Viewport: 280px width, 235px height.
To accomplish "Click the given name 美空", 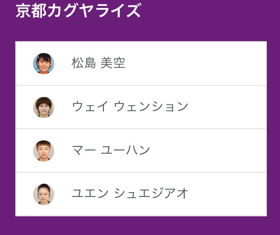I will coord(113,64).
